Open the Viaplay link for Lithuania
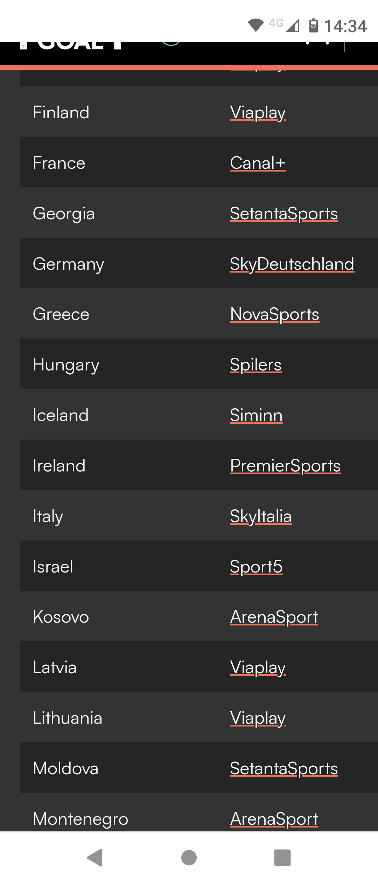378x884 pixels. click(x=258, y=718)
